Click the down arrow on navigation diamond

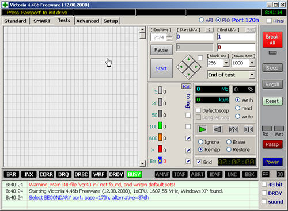coord(189,74)
